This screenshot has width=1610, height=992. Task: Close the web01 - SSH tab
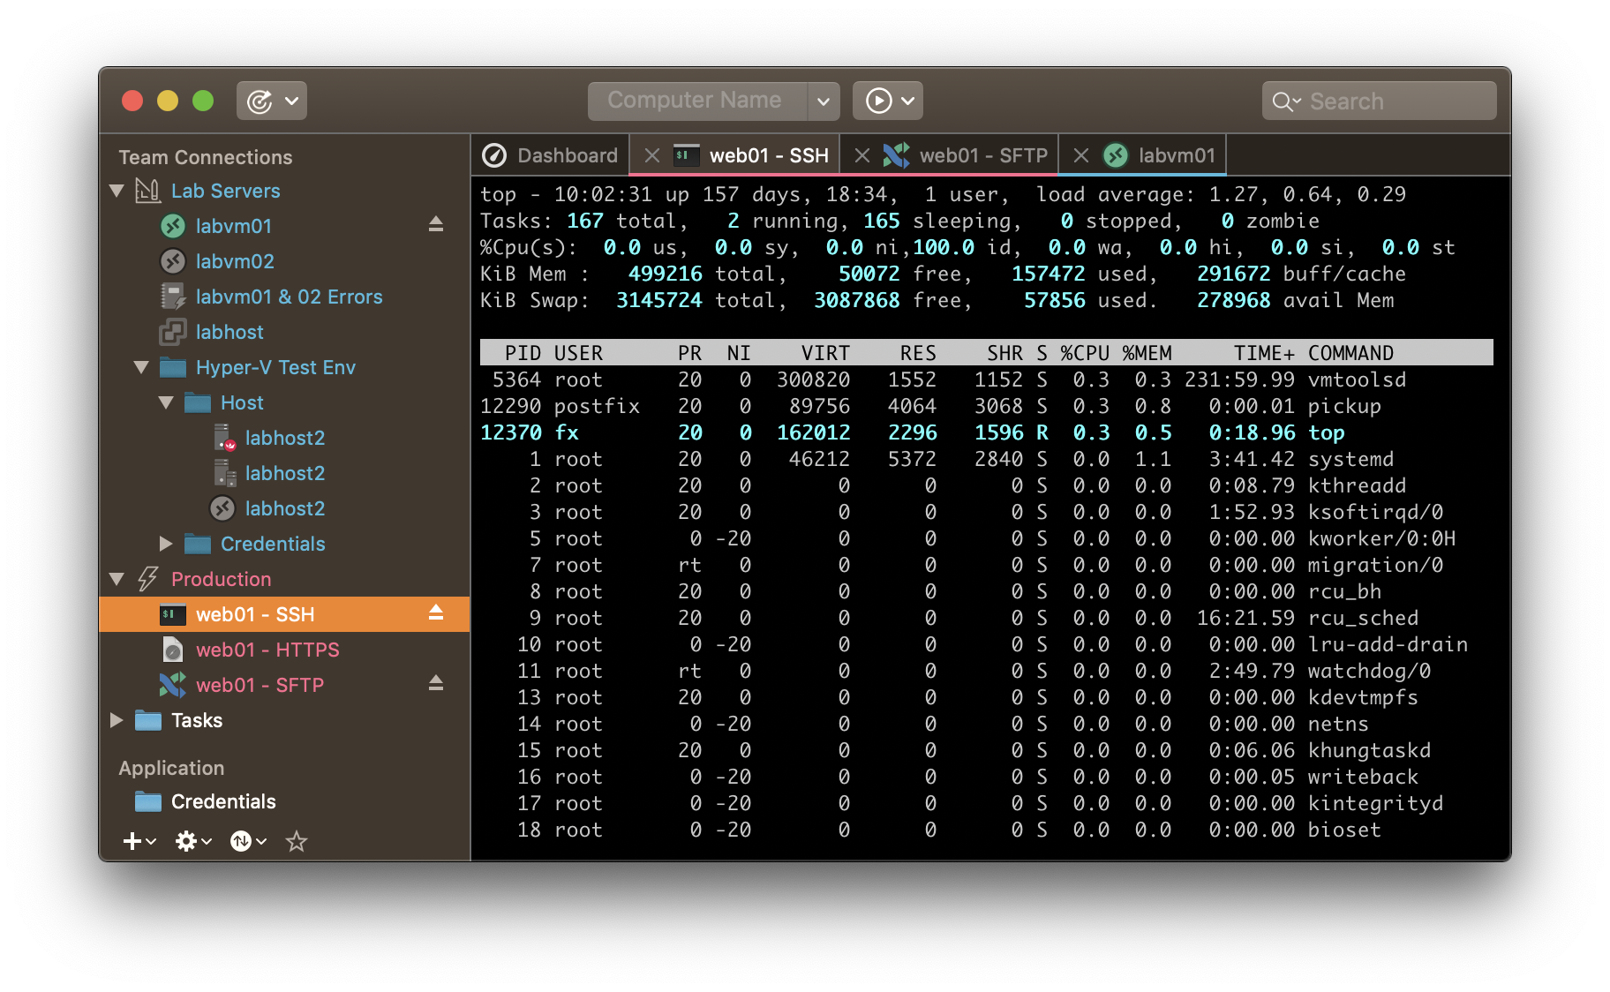tap(652, 155)
